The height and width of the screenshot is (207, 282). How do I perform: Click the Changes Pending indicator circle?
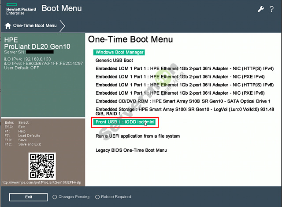point(55,197)
